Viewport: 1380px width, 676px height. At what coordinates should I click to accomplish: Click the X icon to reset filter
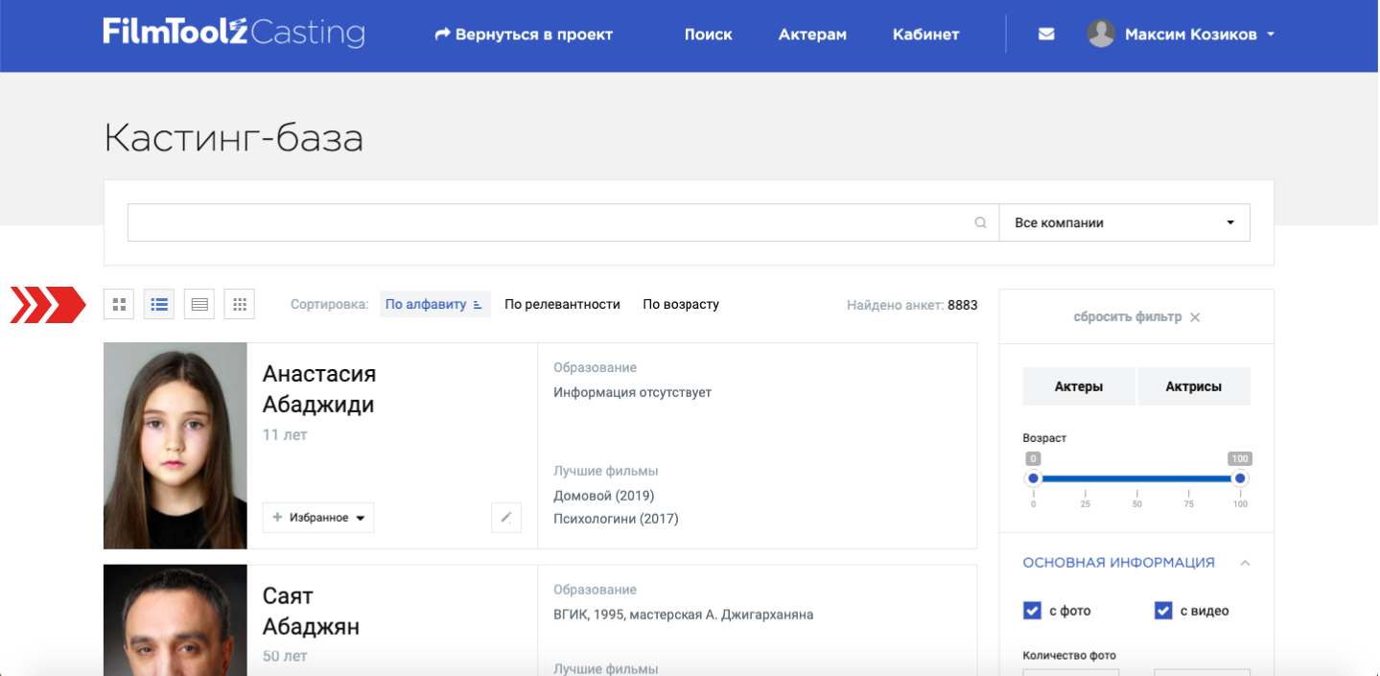click(x=1195, y=317)
